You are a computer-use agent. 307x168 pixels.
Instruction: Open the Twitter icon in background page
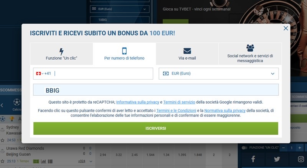277,159
